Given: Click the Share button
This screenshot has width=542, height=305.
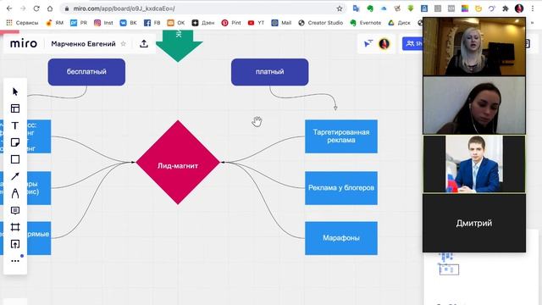Looking at the screenshot, I should tap(412, 43).
